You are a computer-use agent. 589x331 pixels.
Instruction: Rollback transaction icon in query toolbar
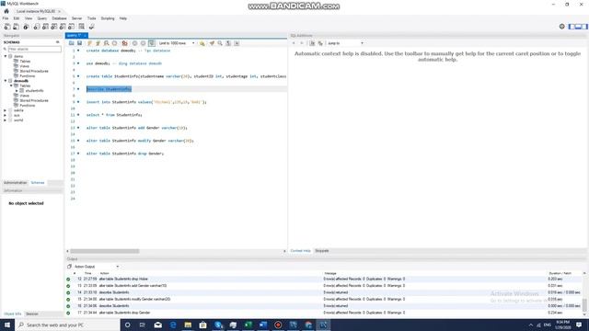coord(144,43)
